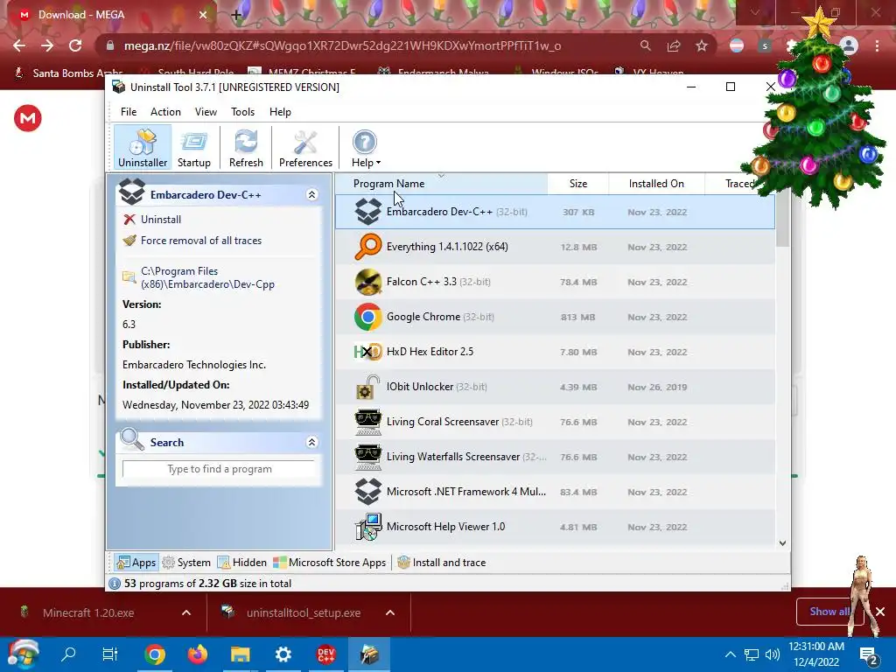Viewport: 896px width, 672px height.
Task: Click the 12.8 MB size of Everything
Action: coord(579,247)
